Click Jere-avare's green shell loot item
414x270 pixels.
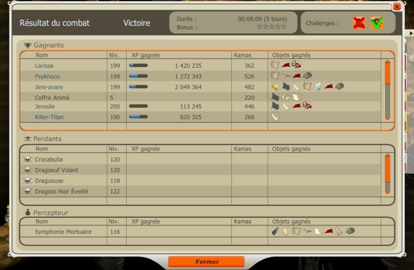(339, 86)
